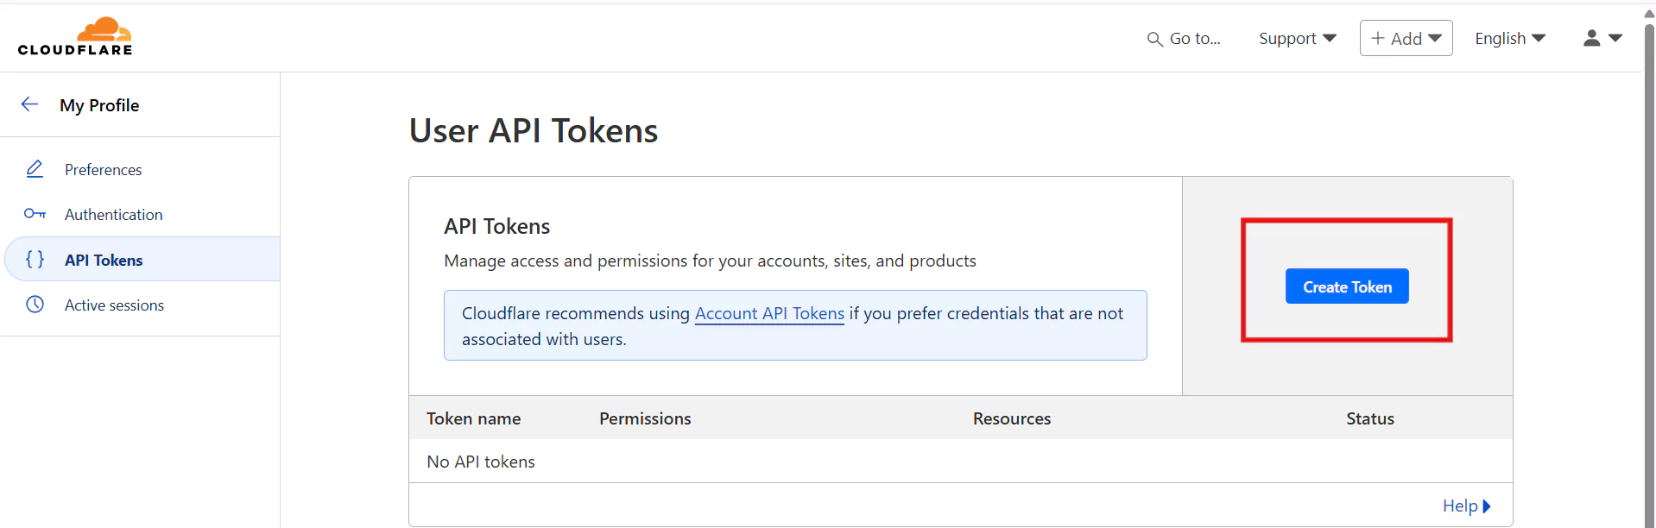Change language via the English dropdown
The image size is (1656, 528).
point(1509,38)
